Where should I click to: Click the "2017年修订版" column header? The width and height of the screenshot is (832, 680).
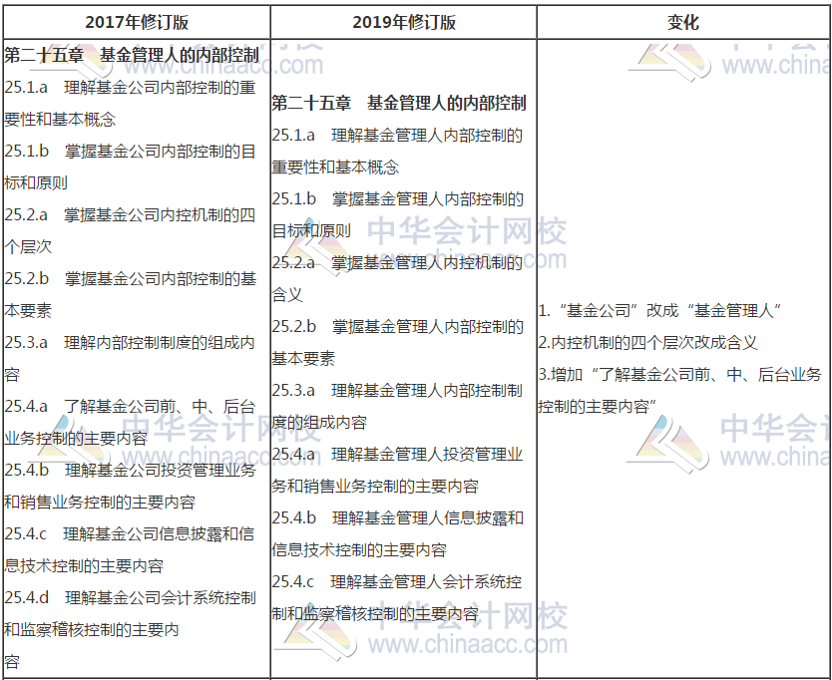pos(136,22)
